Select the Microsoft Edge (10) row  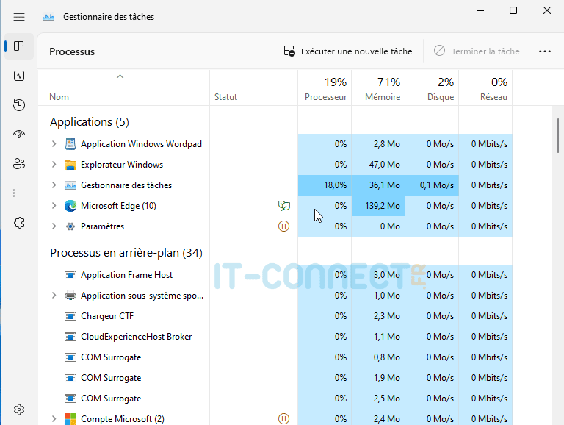pyautogui.click(x=275, y=206)
